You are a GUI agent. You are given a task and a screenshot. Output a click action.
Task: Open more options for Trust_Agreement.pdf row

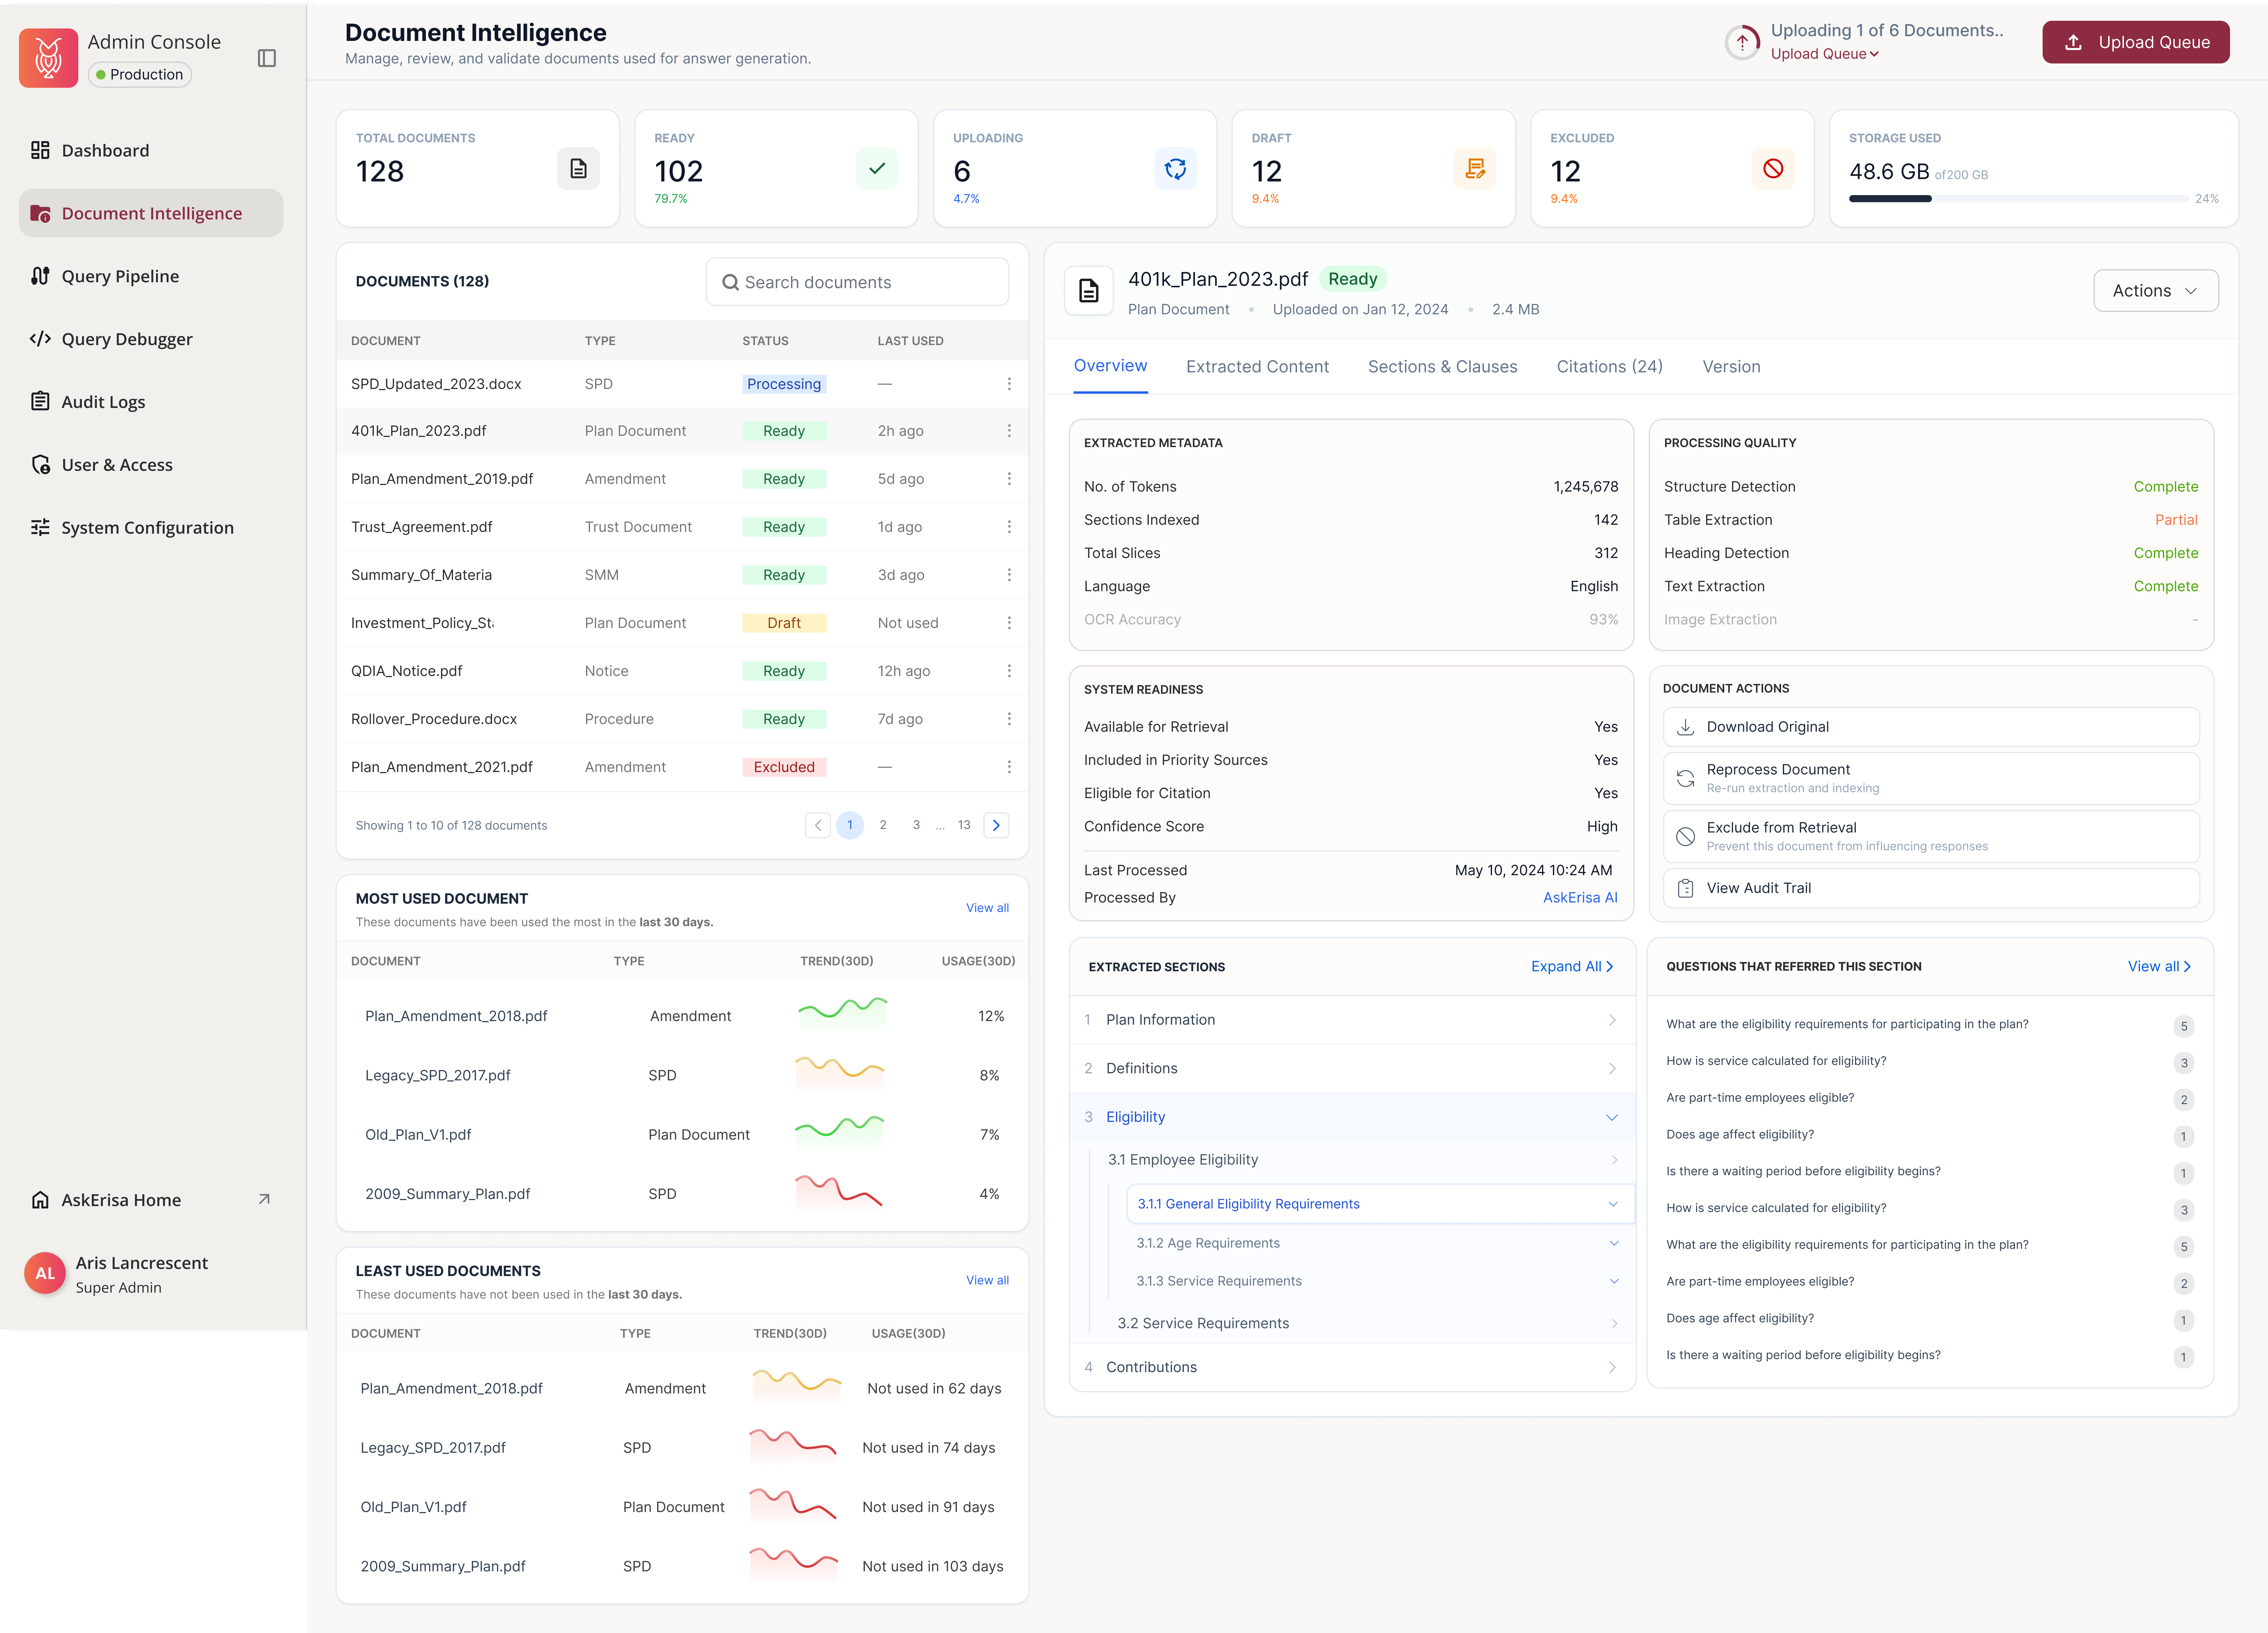pyautogui.click(x=1008, y=527)
